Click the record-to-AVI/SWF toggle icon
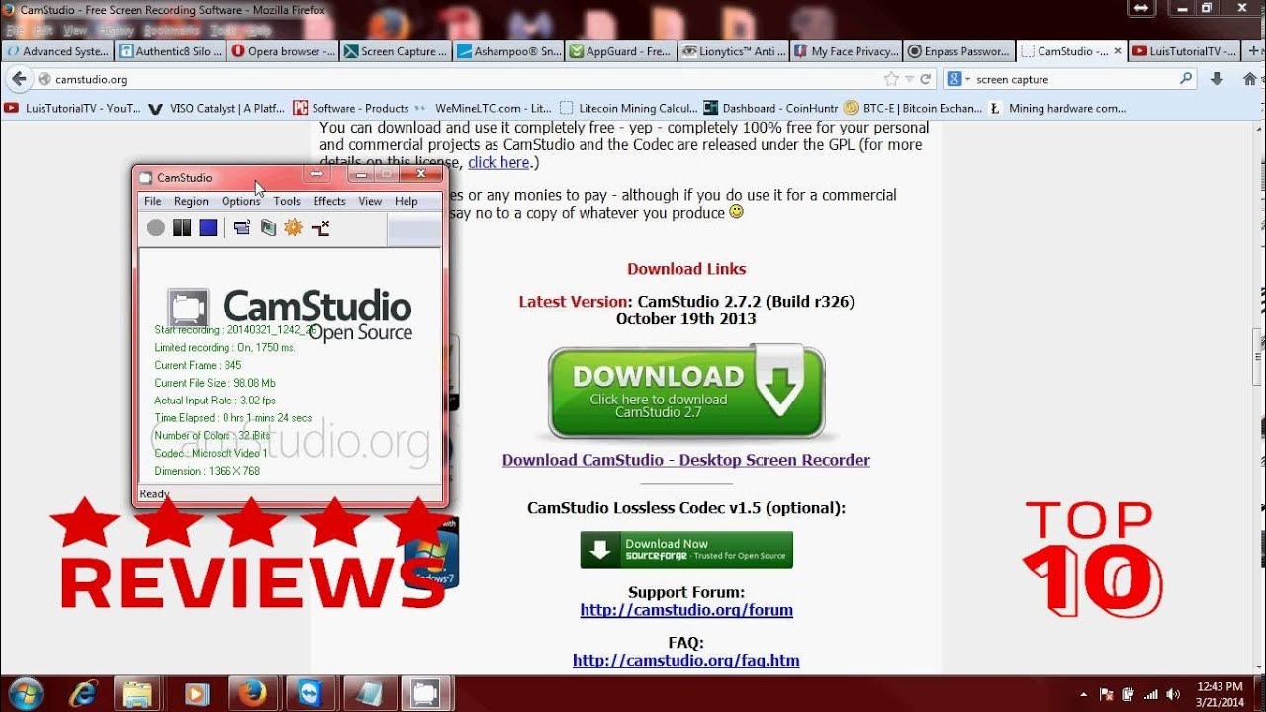This screenshot has height=712, width=1266. coord(268,228)
